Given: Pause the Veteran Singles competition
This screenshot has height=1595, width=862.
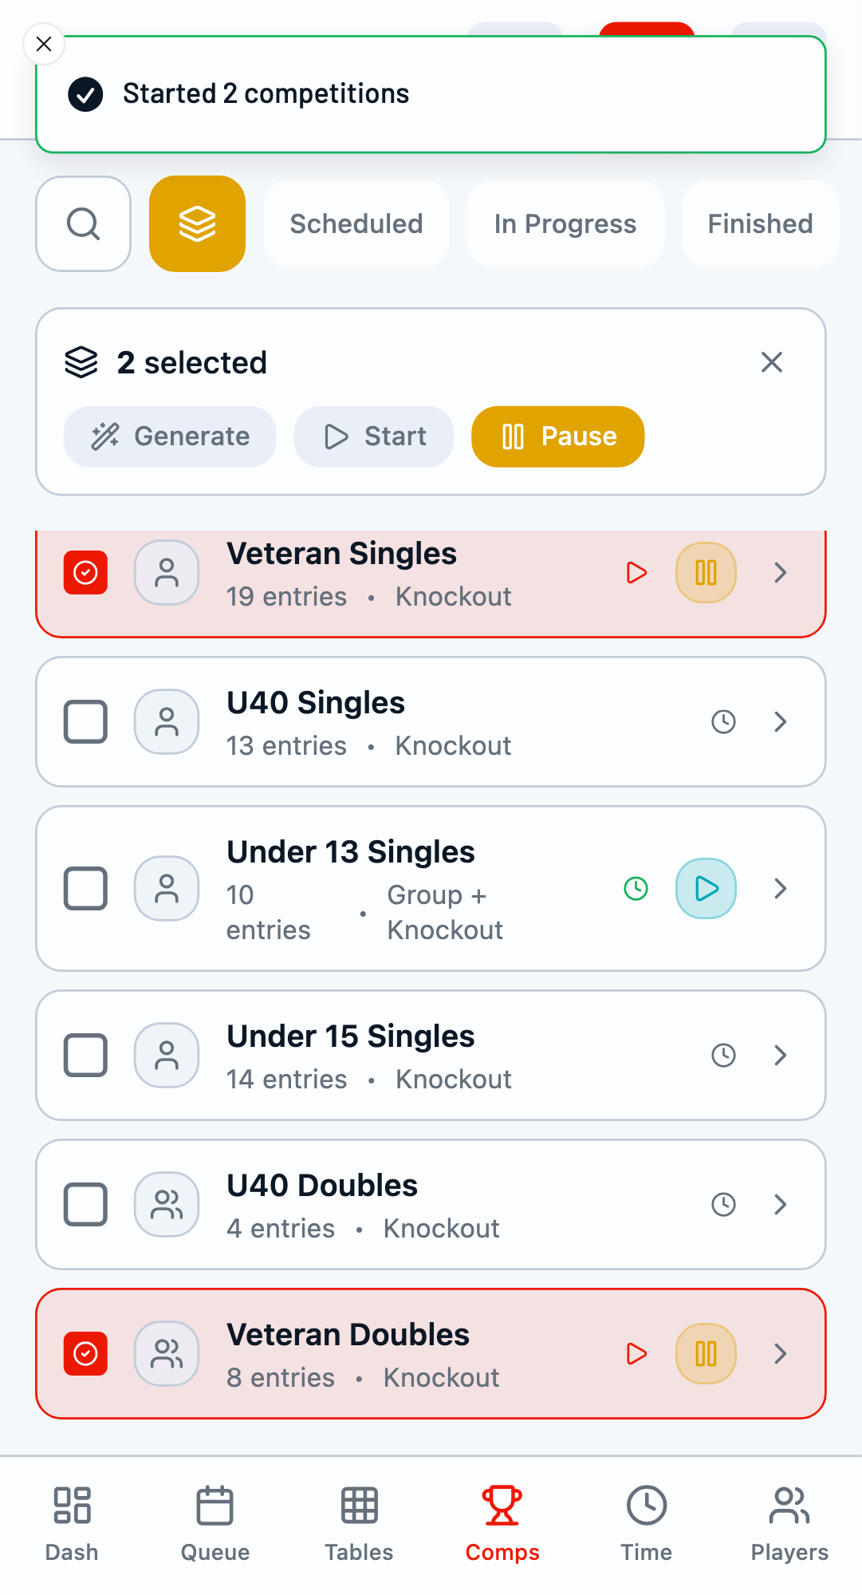Looking at the screenshot, I should 706,573.
